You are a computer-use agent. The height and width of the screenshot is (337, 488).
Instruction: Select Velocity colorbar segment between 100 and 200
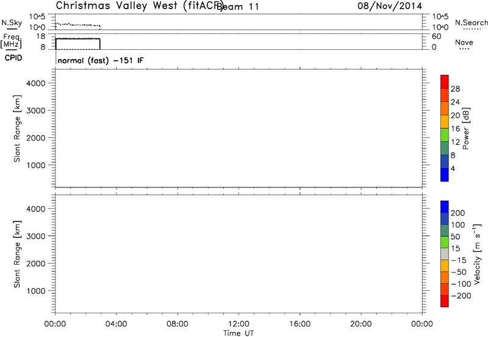pyautogui.click(x=445, y=219)
